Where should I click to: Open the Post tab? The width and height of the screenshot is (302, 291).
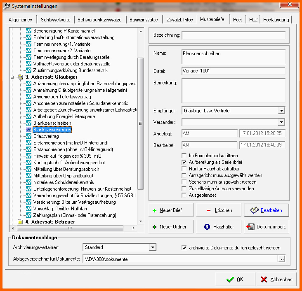point(238,20)
